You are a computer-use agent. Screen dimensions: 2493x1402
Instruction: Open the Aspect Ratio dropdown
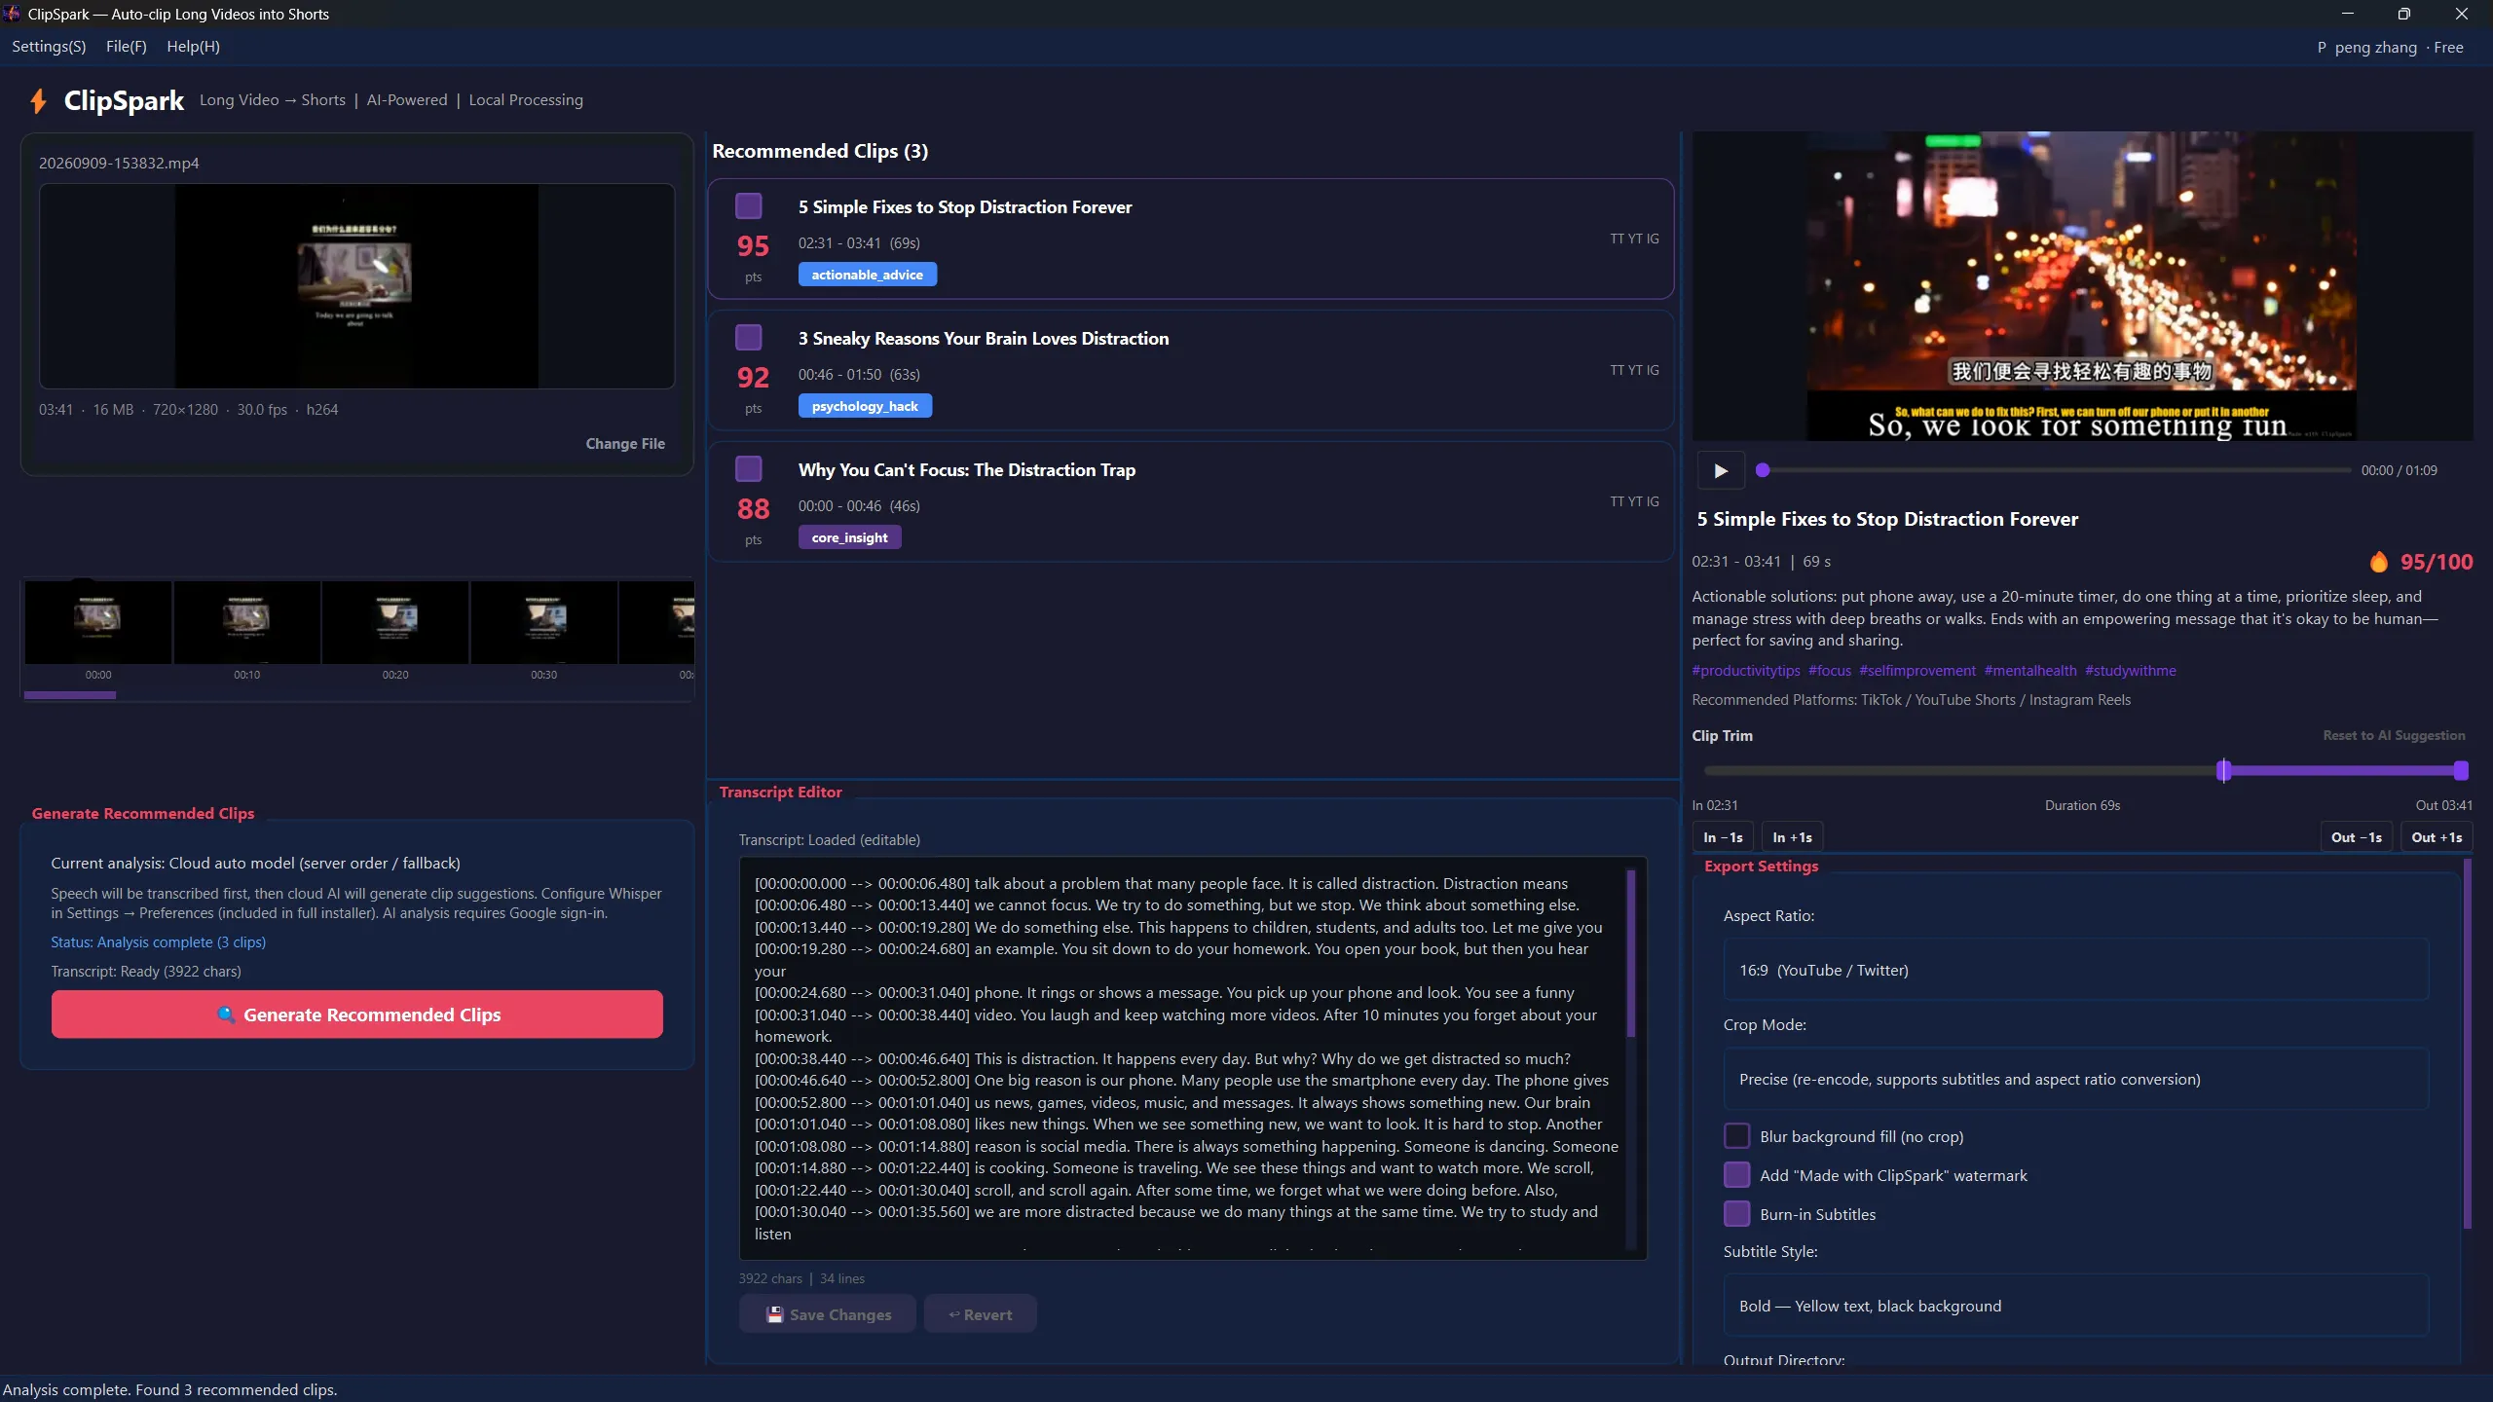2075,970
